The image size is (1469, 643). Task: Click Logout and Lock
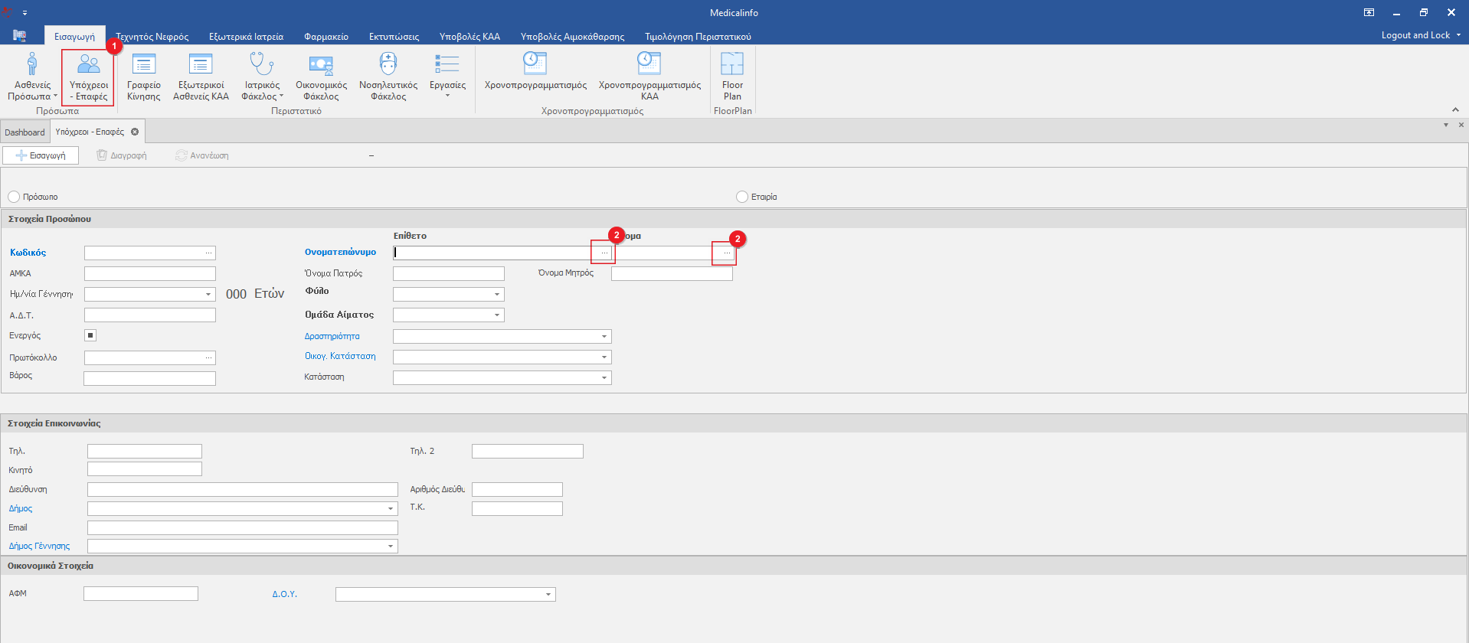point(1415,35)
